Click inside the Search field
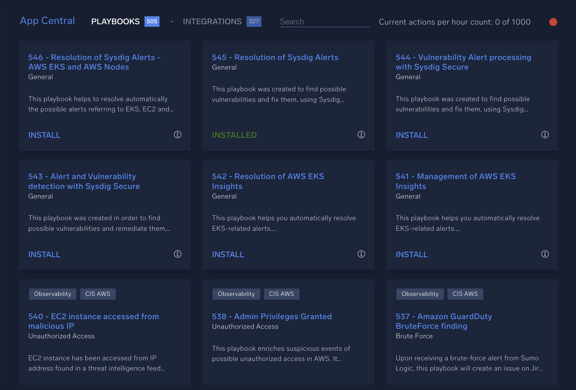The width and height of the screenshot is (576, 390). pyautogui.click(x=324, y=22)
